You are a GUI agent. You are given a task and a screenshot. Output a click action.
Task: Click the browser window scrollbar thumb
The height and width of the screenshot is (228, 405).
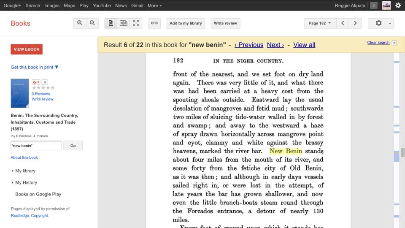[403, 152]
